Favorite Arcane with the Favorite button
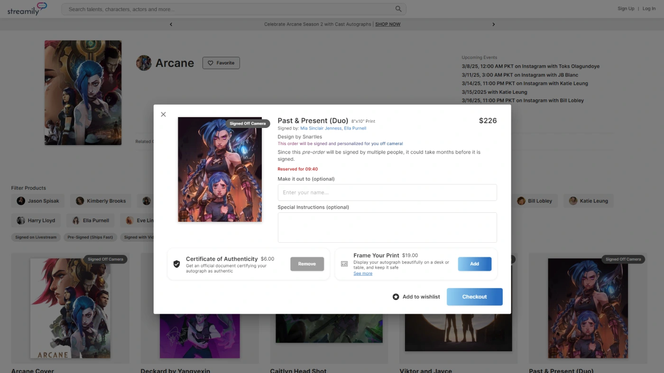 (221, 63)
